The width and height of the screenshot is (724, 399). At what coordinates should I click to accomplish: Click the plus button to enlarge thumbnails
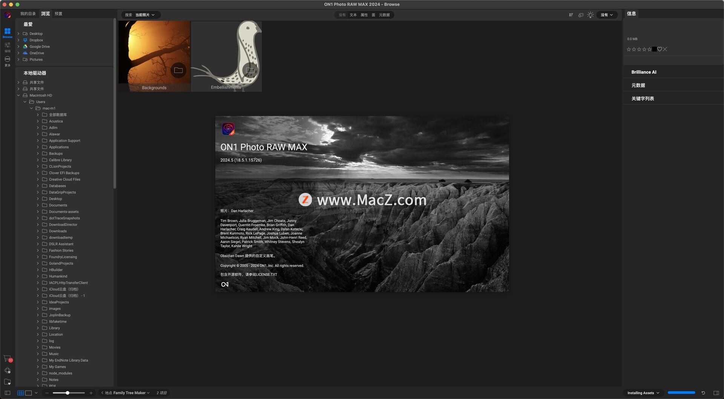coord(91,393)
